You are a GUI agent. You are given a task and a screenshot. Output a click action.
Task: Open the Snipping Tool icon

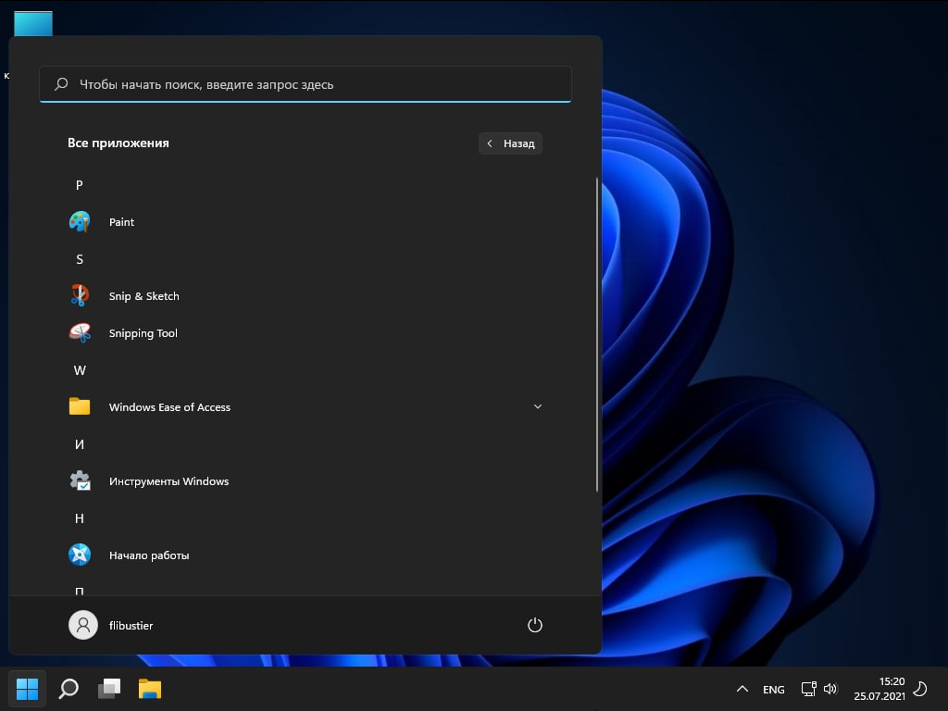point(80,333)
